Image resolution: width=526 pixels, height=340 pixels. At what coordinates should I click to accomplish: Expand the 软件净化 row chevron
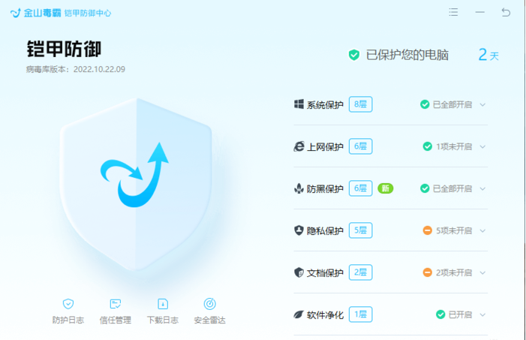coord(482,314)
